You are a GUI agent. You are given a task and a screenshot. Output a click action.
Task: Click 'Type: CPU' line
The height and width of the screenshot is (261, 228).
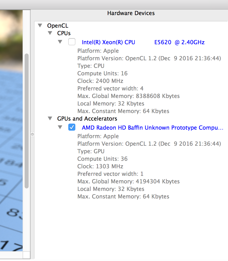point(91,66)
